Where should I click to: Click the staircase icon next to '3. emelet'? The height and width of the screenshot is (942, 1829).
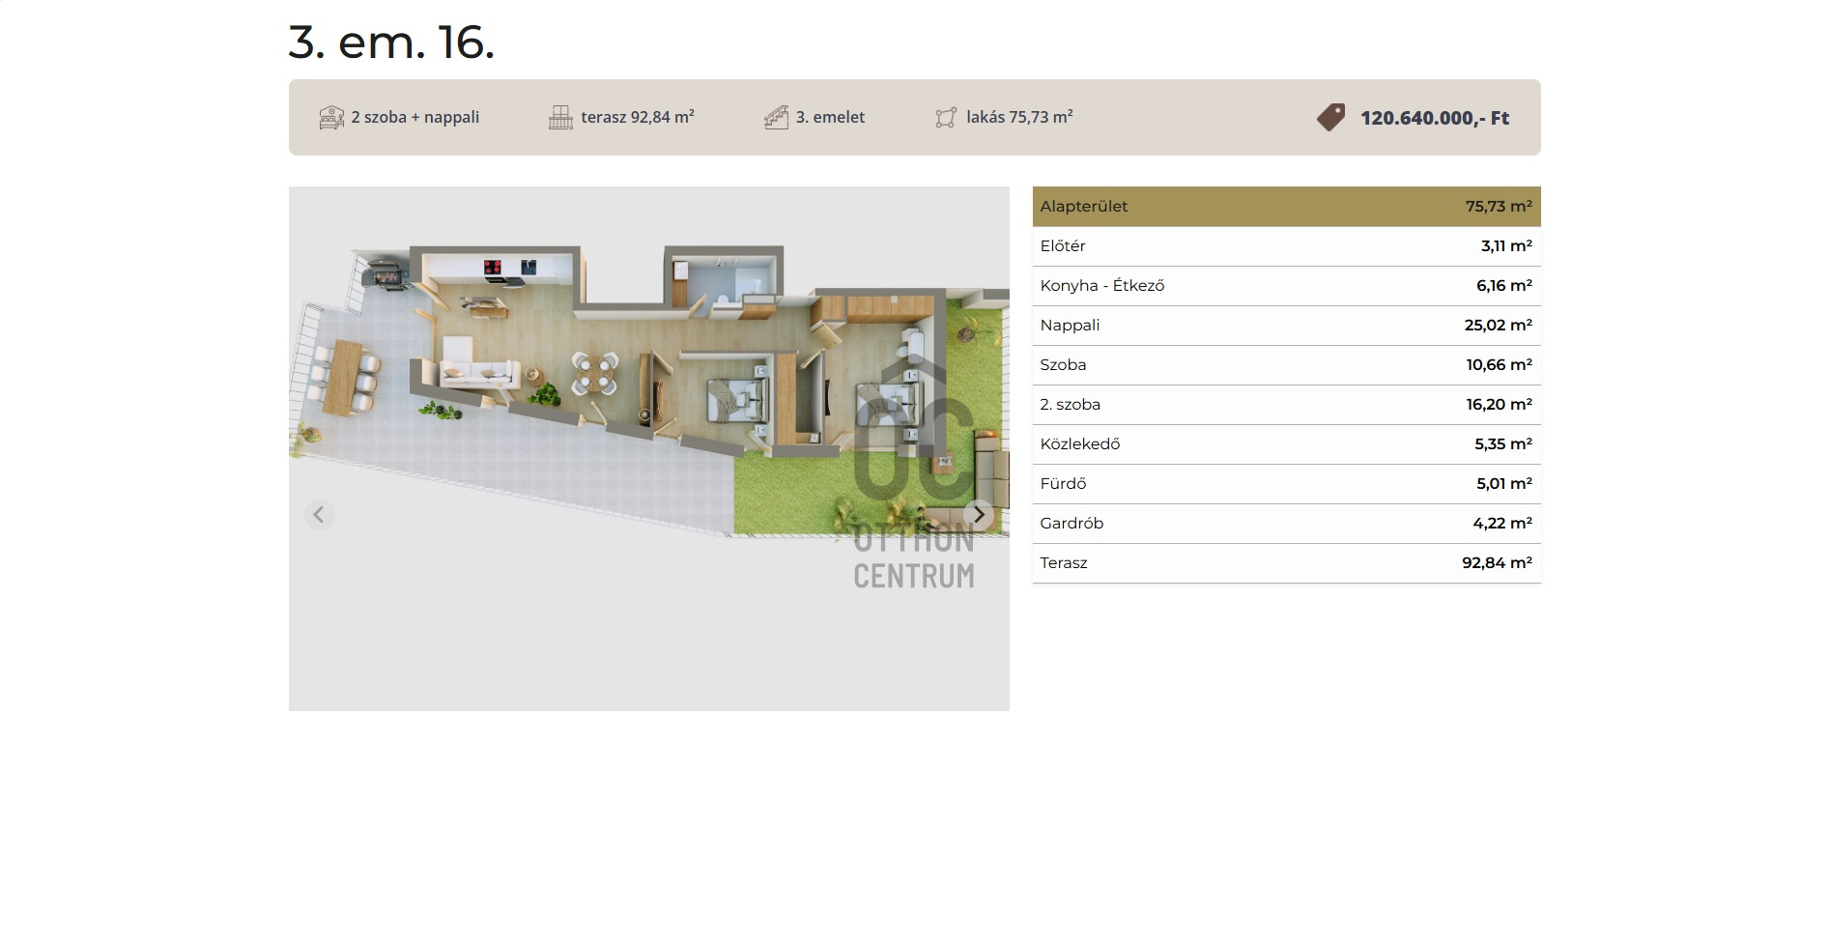coord(776,118)
